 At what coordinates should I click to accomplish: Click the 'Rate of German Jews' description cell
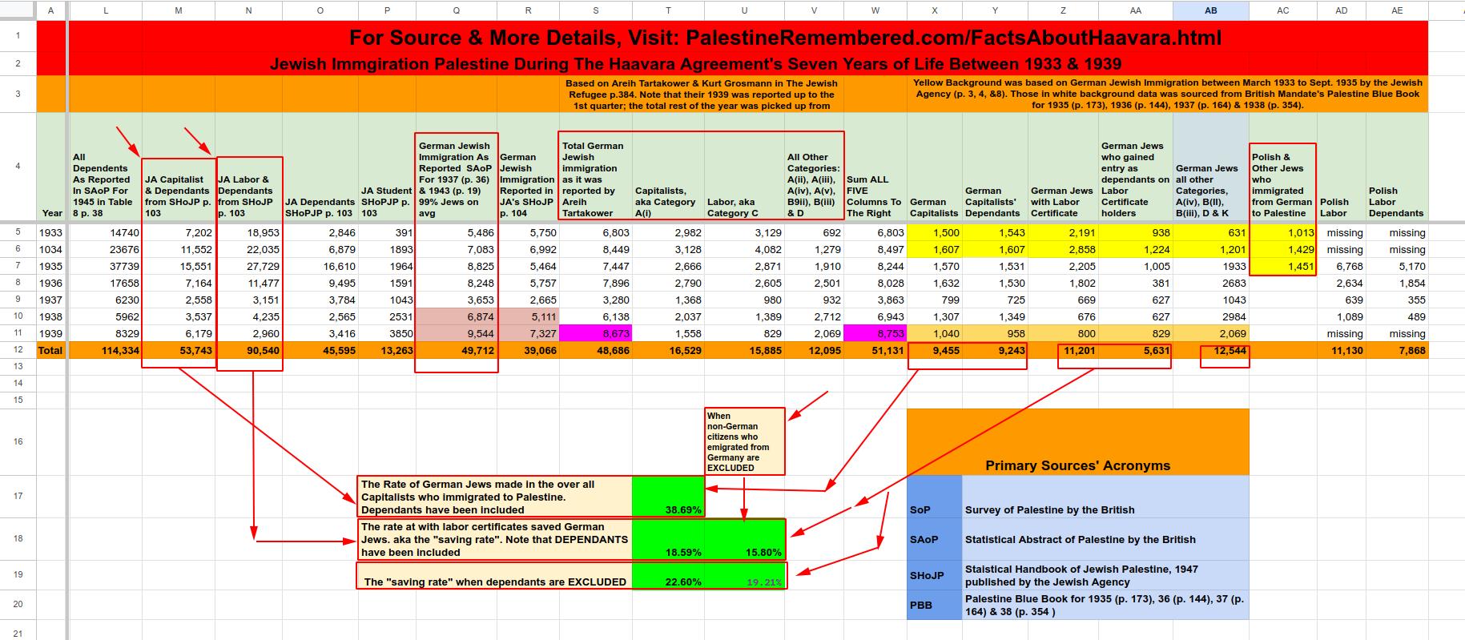click(x=494, y=496)
